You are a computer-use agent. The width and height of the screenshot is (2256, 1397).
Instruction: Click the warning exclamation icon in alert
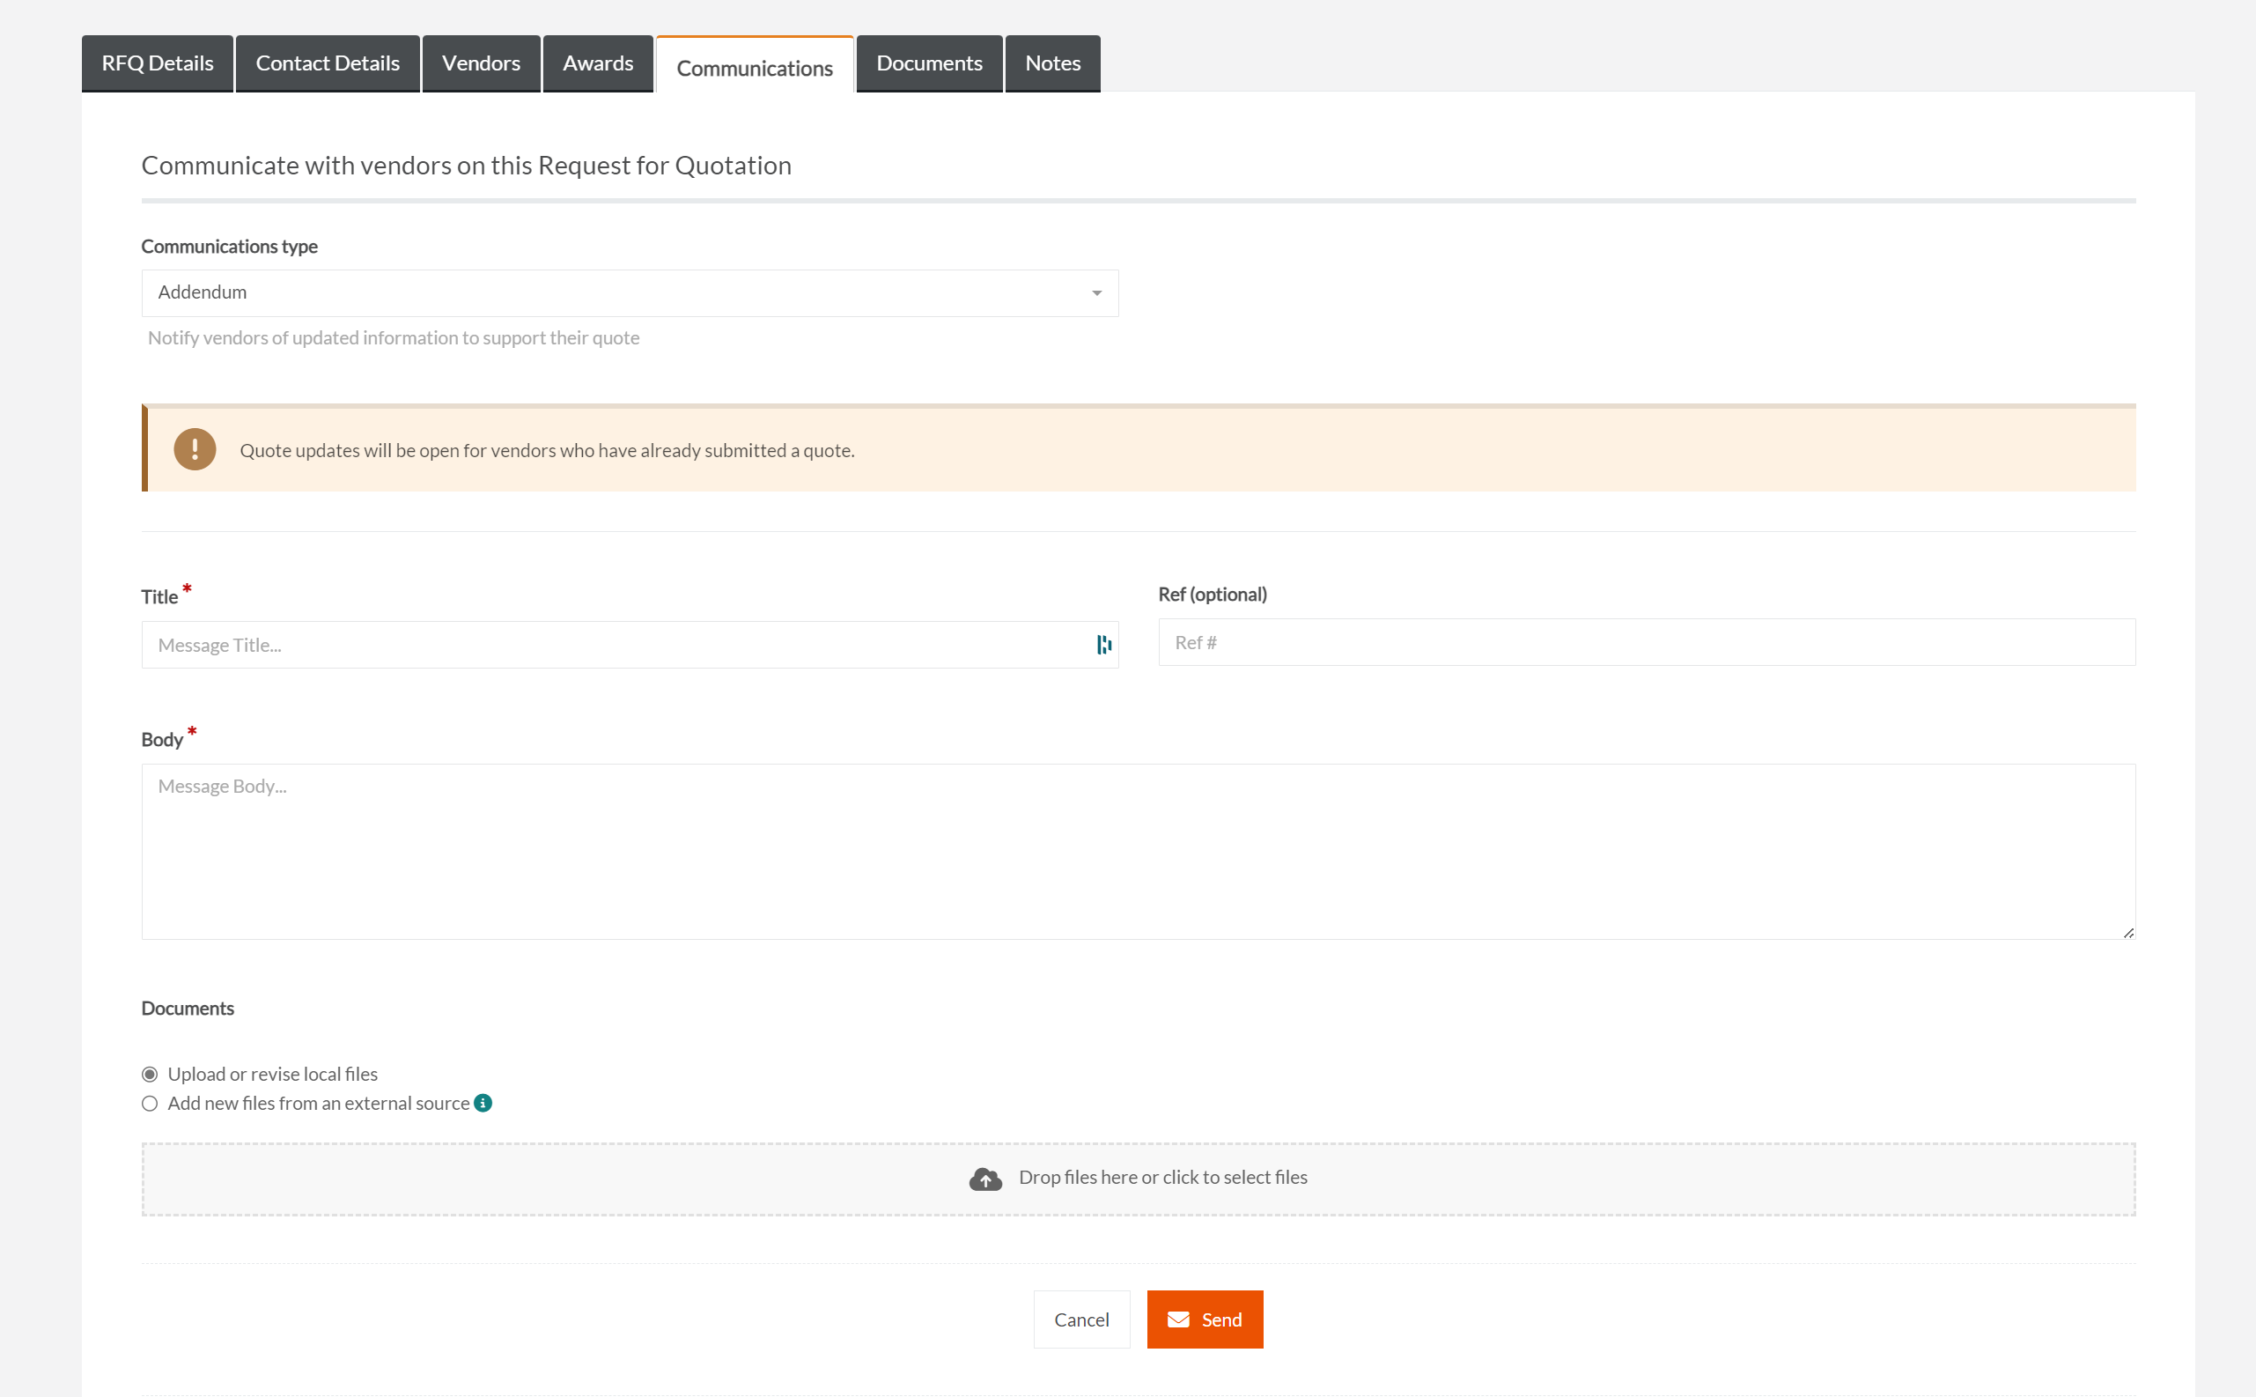[195, 449]
